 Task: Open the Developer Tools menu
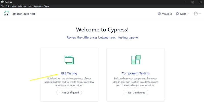[42, 6]
